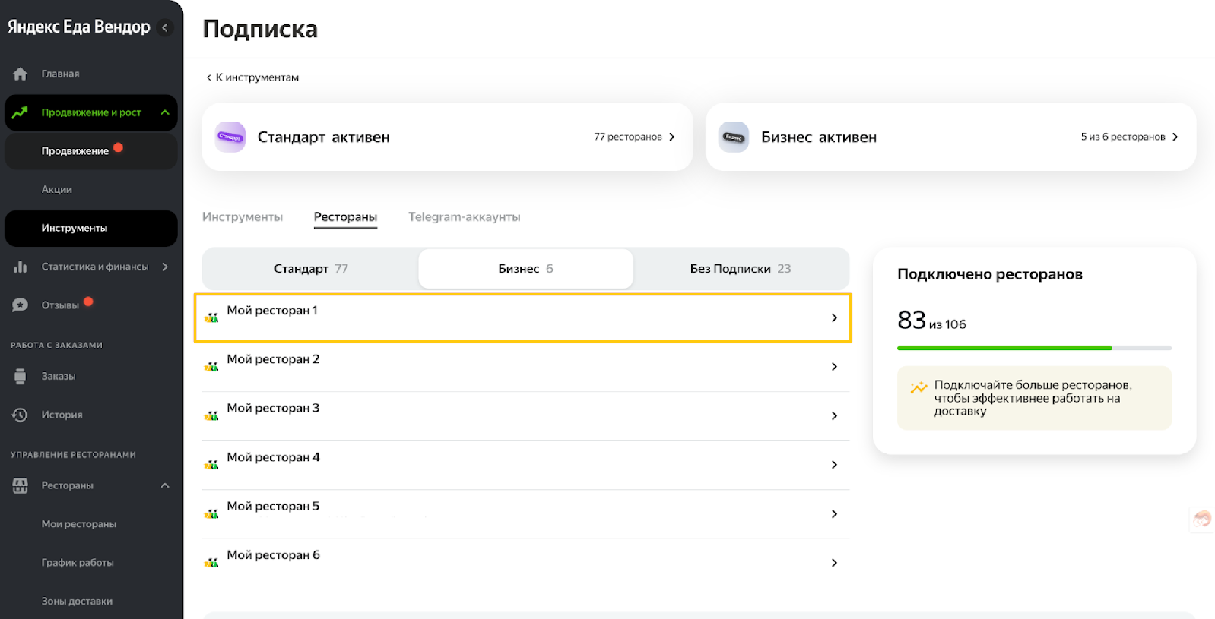The width and height of the screenshot is (1215, 619).
Task: Click the Мой ресторан 6 name
Action: 273,555
